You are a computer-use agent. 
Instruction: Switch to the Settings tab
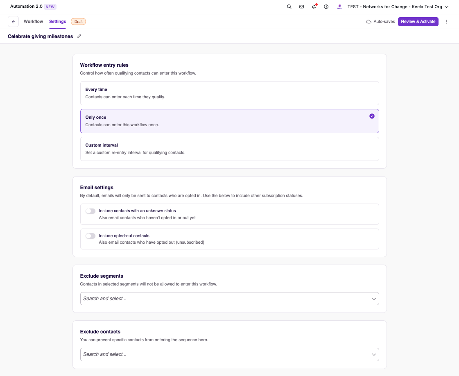pyautogui.click(x=58, y=21)
